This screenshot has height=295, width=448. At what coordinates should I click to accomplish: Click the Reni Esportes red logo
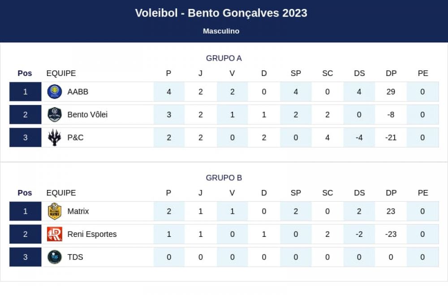coord(54,234)
